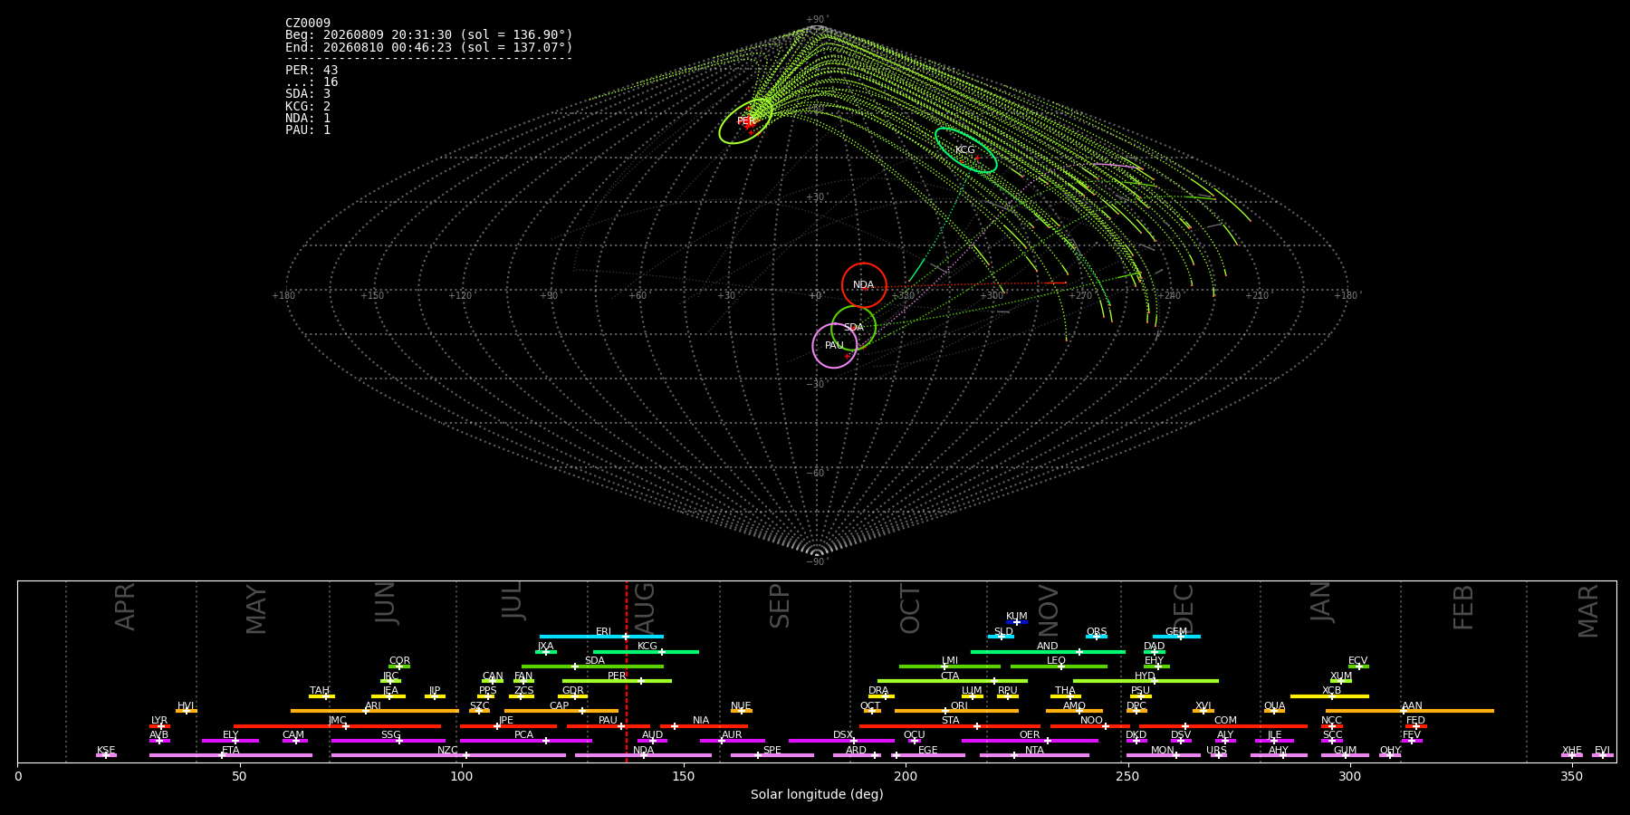Click the AUG month label in the timeline
The image size is (1630, 815).
[645, 606]
